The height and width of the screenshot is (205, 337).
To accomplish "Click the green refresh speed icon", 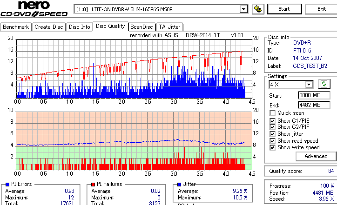I will pos(324,84).
